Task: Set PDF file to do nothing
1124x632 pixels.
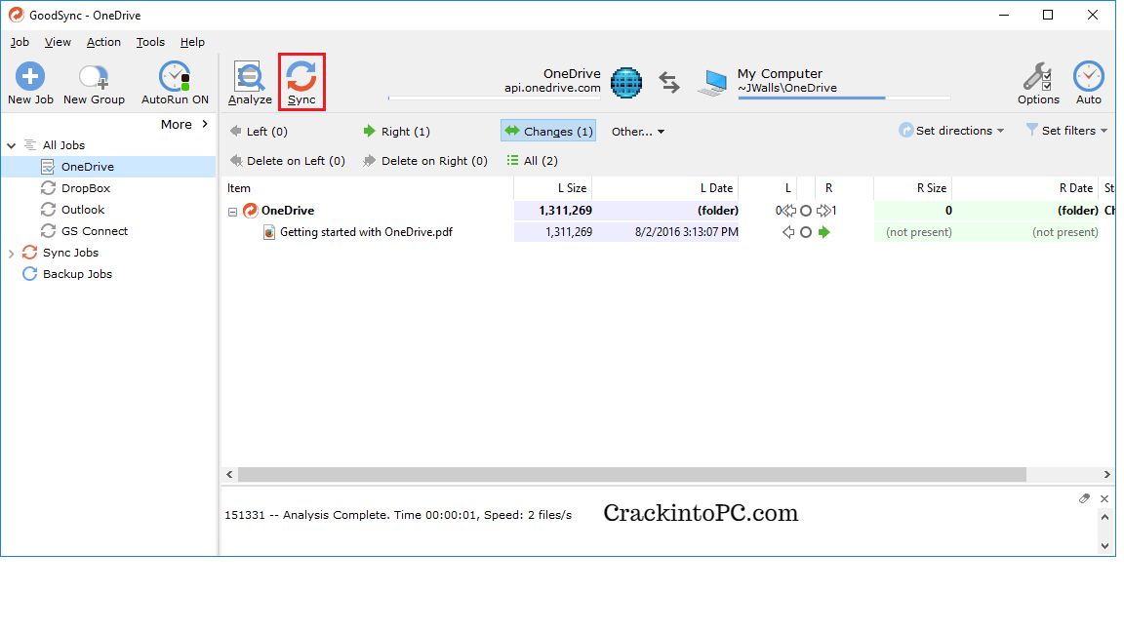Action: point(806,232)
